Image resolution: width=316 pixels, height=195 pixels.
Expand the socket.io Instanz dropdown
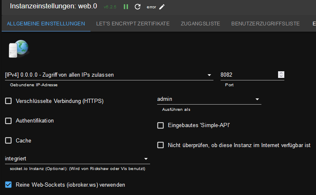[x=78, y=159]
